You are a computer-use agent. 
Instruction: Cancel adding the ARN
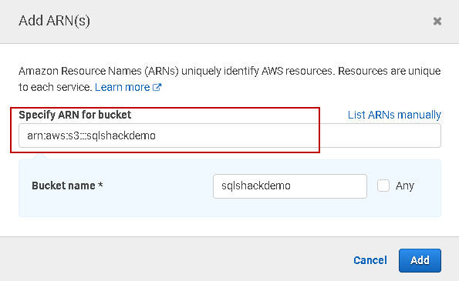pos(370,260)
